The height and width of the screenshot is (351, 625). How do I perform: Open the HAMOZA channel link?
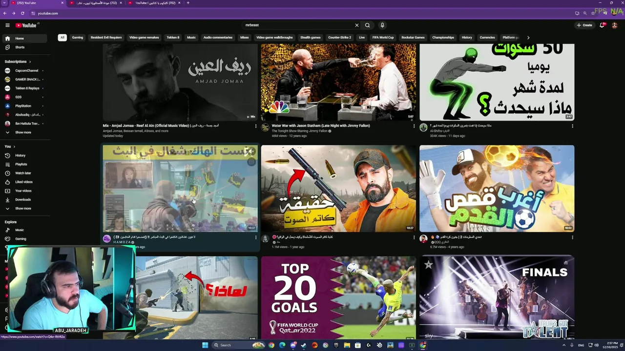(x=123, y=242)
